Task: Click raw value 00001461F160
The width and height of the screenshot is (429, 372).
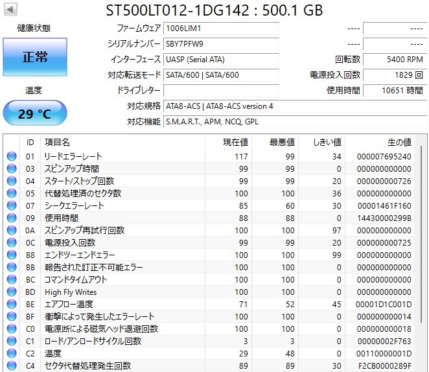Action: click(384, 206)
